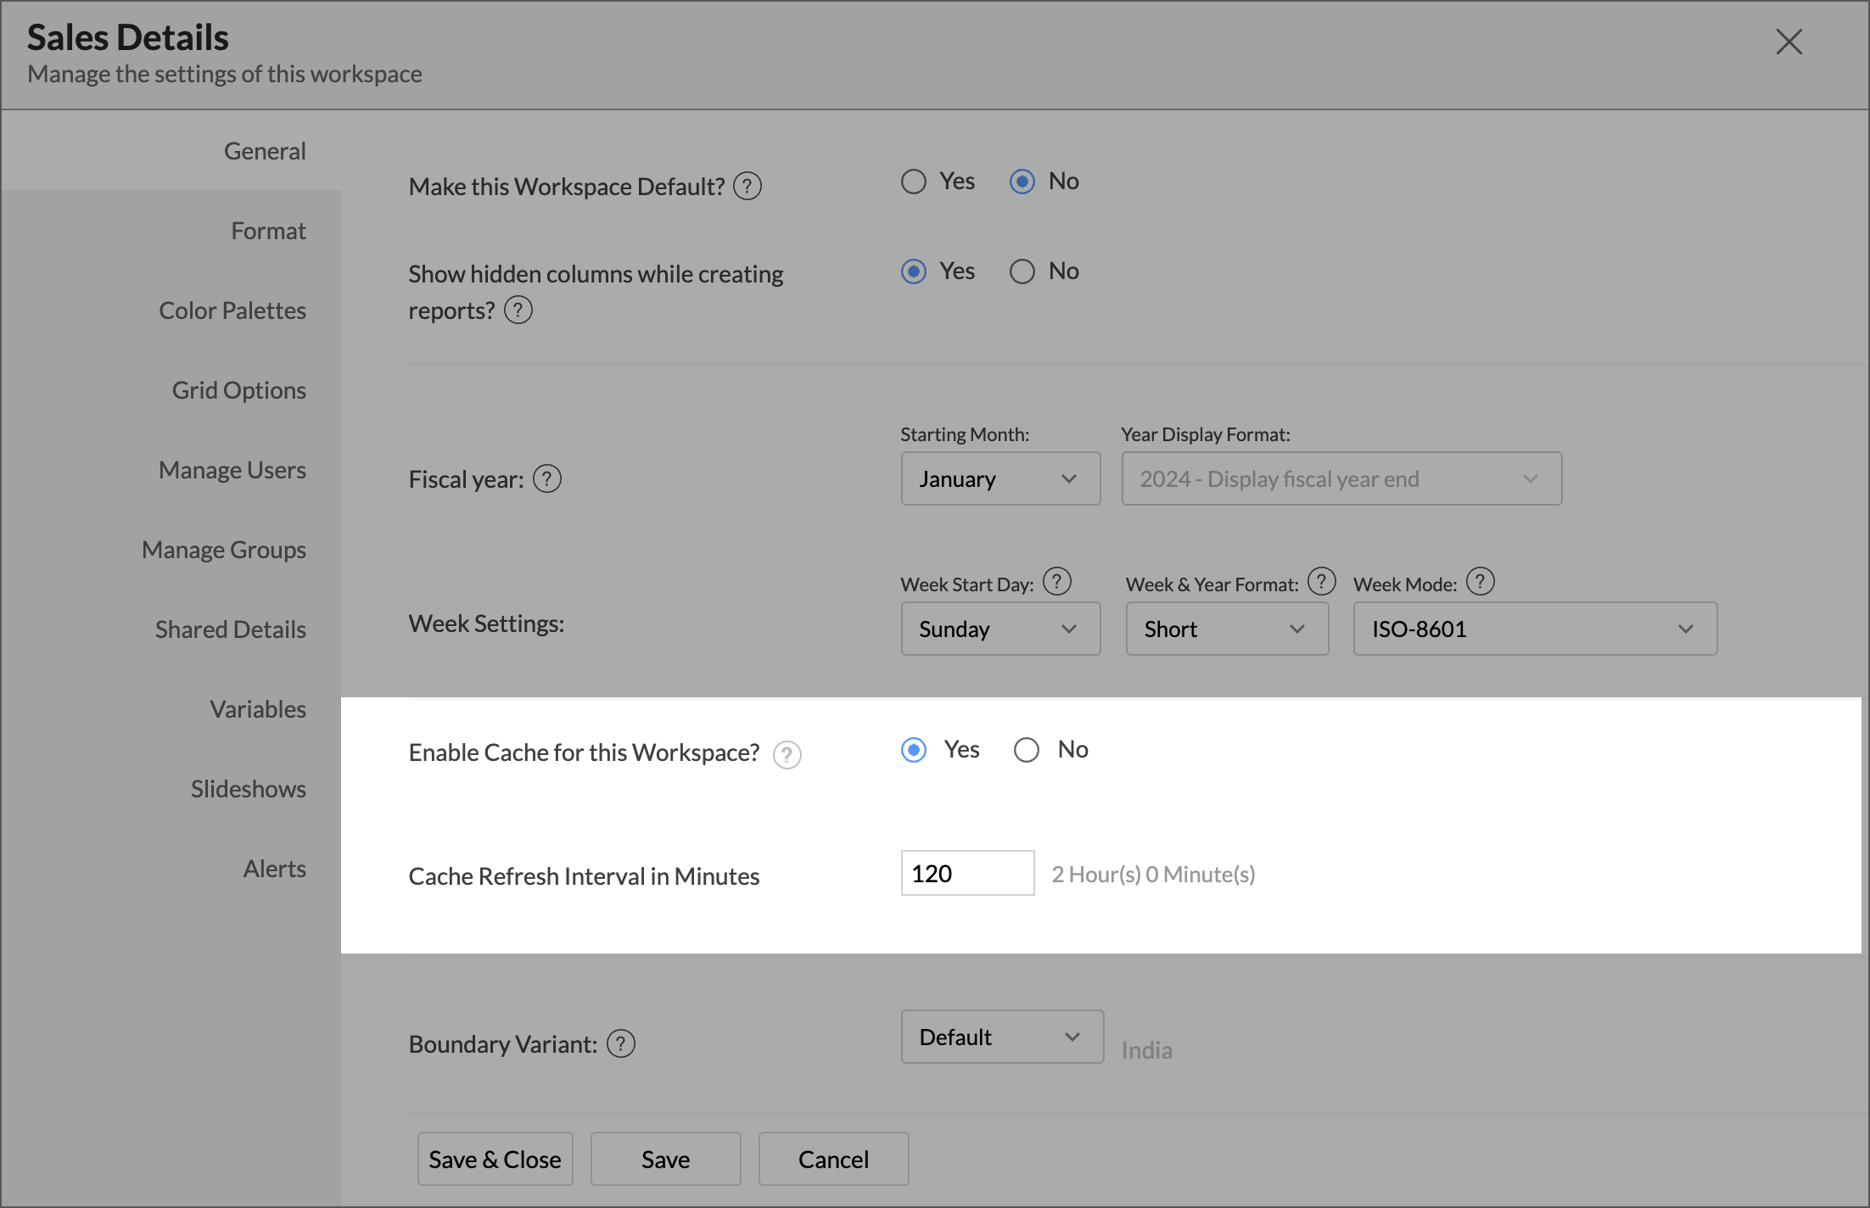Show help for Week Start Day
This screenshot has width=1870, height=1208.
1056,582
